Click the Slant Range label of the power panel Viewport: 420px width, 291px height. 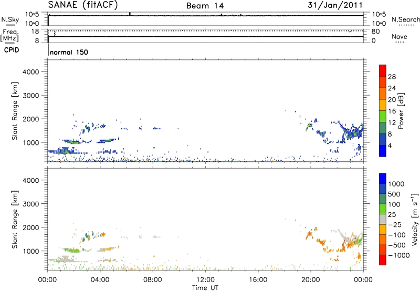[x=15, y=111]
